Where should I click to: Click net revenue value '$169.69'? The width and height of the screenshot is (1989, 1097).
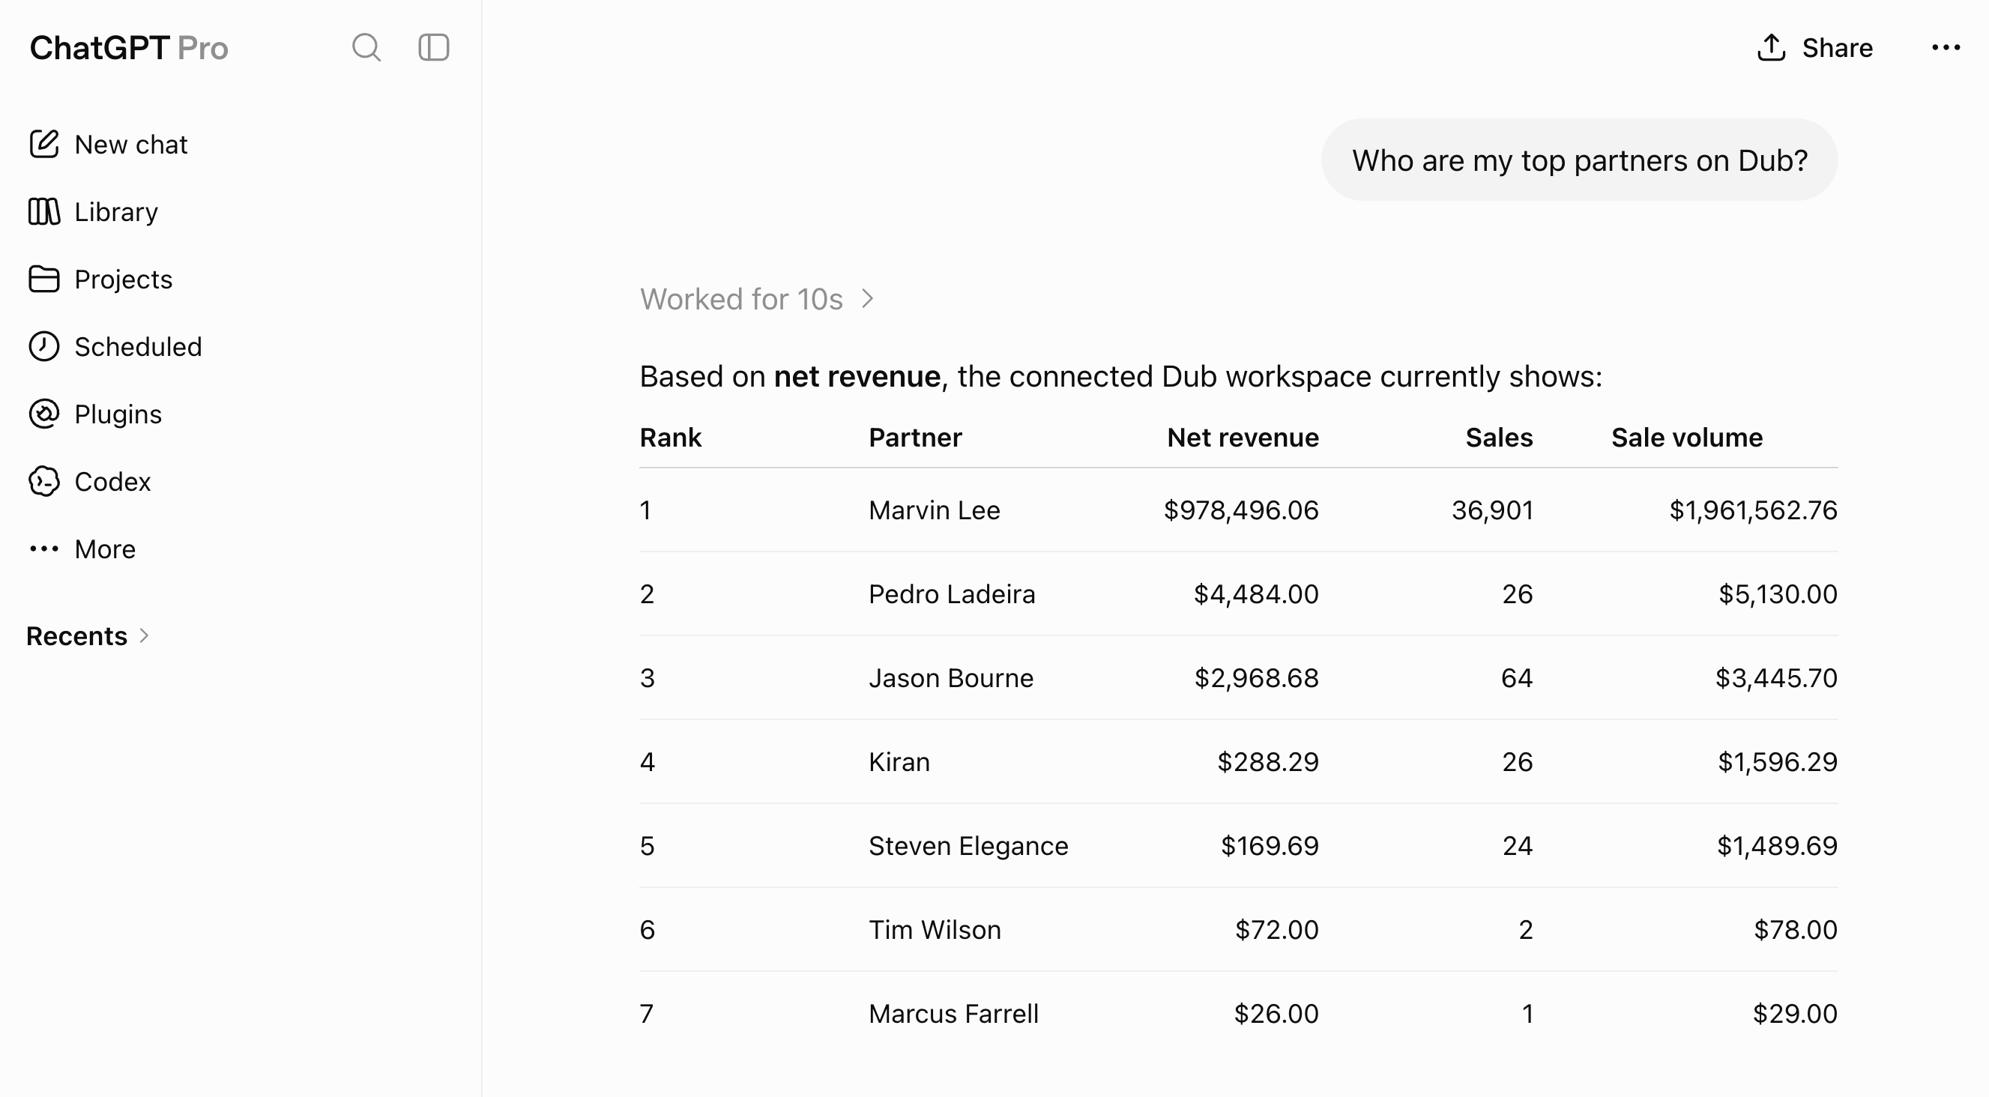pyautogui.click(x=1270, y=846)
